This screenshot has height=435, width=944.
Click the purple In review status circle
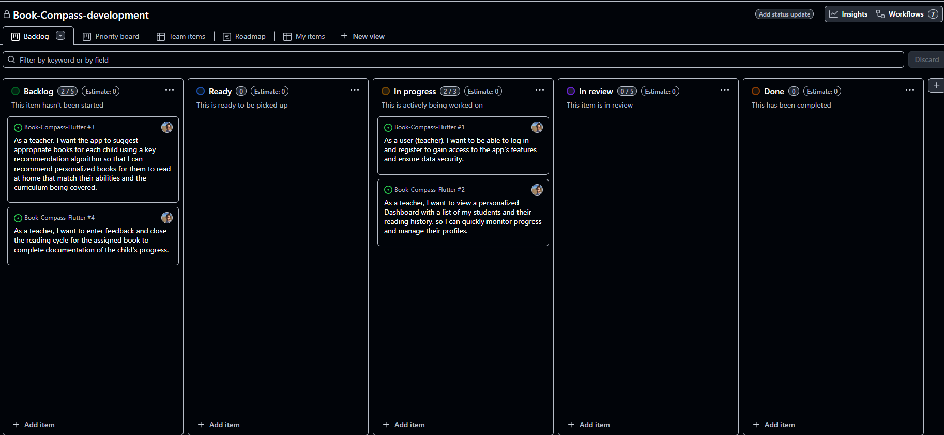click(x=571, y=91)
